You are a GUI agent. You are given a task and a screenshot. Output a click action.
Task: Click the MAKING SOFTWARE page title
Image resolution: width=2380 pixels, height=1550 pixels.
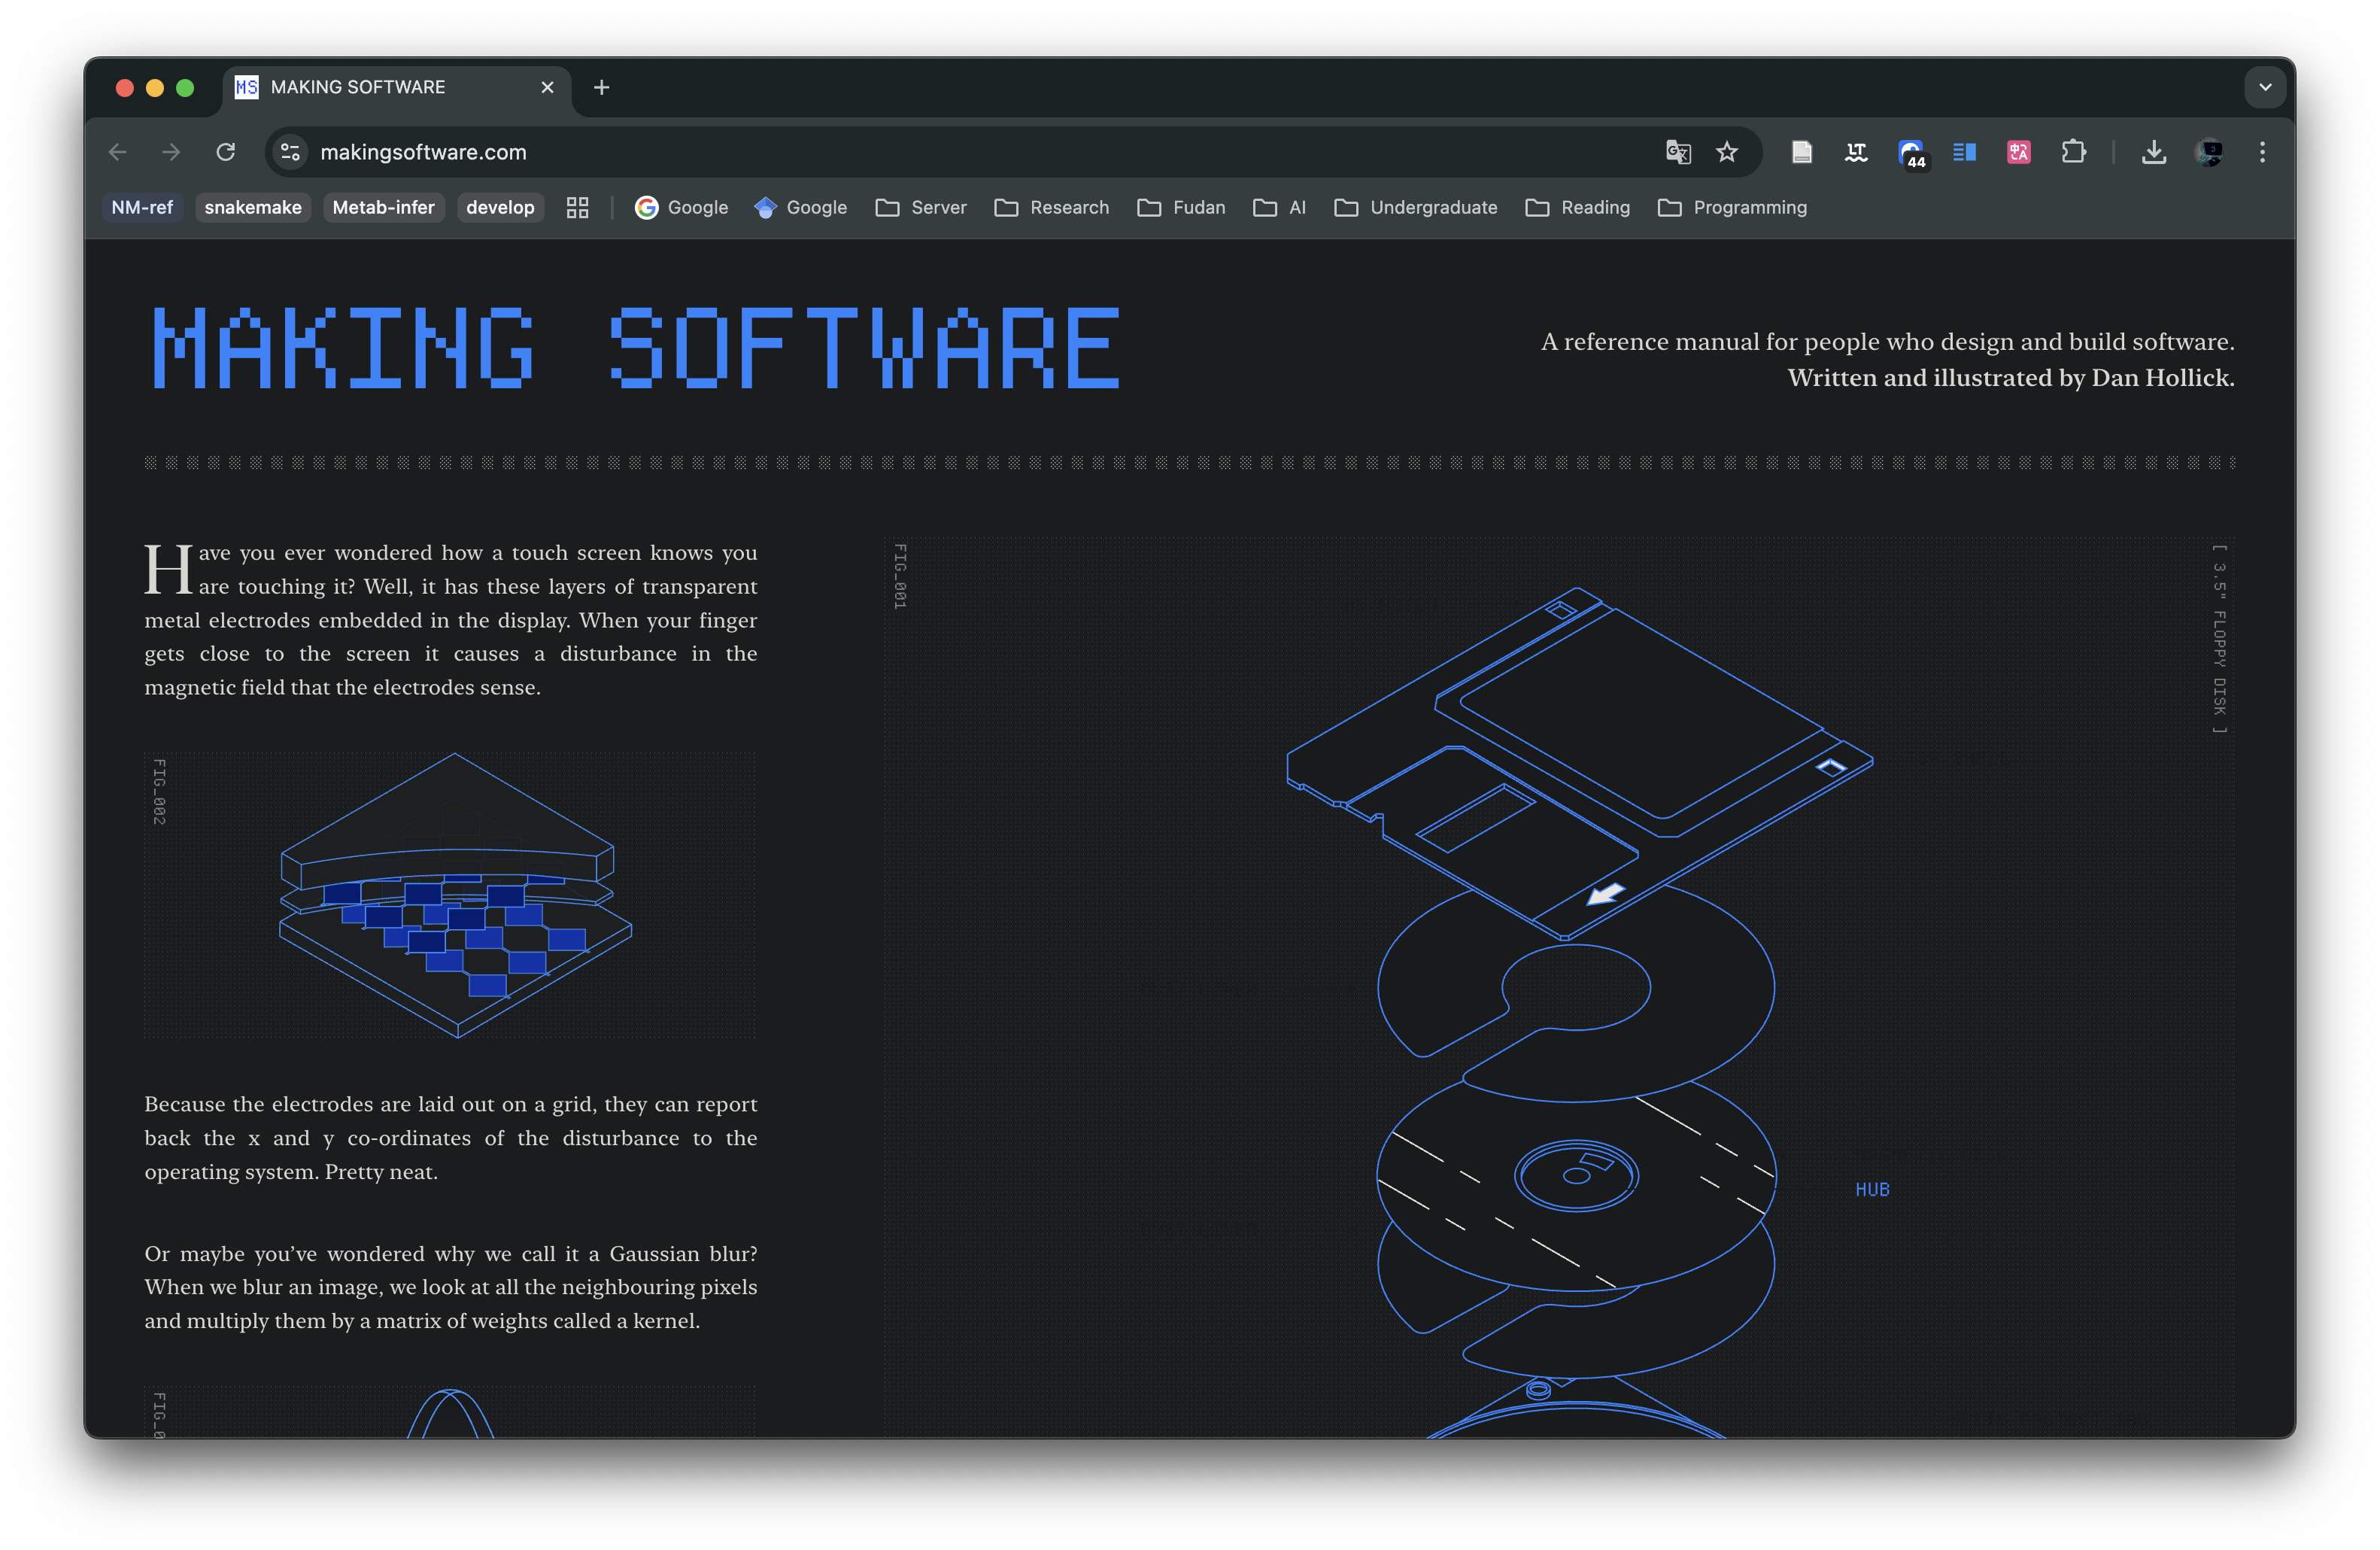pos(636,347)
